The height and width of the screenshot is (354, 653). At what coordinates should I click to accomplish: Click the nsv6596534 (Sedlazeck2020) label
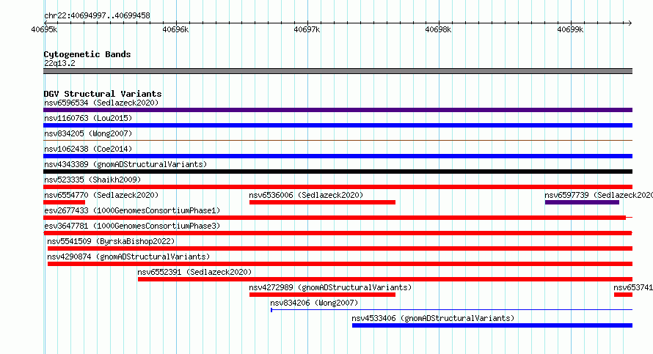(x=101, y=103)
